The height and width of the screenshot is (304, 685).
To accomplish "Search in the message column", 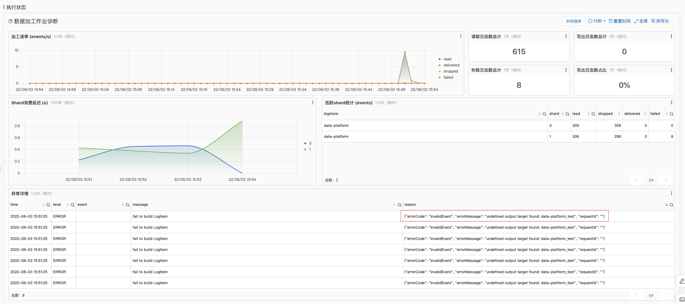I will coord(399,205).
